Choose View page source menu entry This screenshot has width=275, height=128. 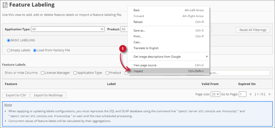tap(169, 65)
